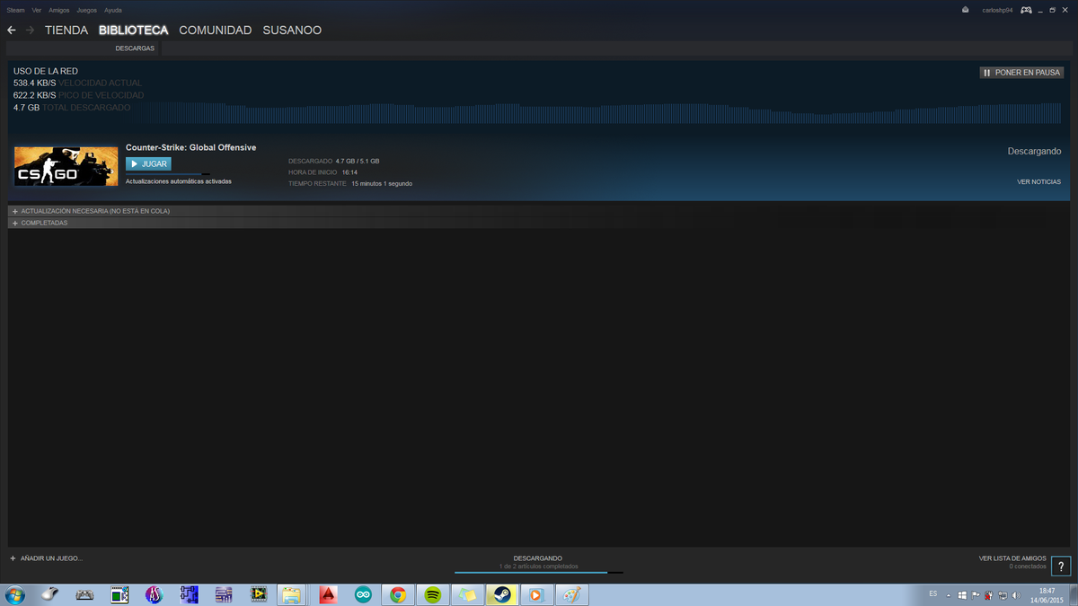Click the network usage graph

coord(602,113)
